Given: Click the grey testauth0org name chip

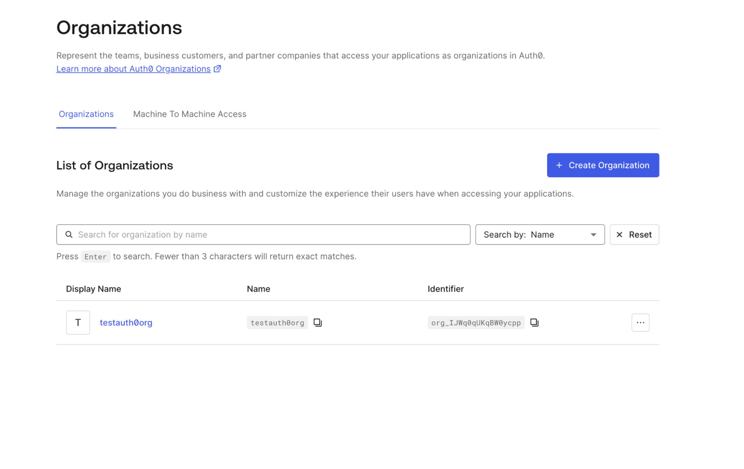Looking at the screenshot, I should (x=277, y=322).
